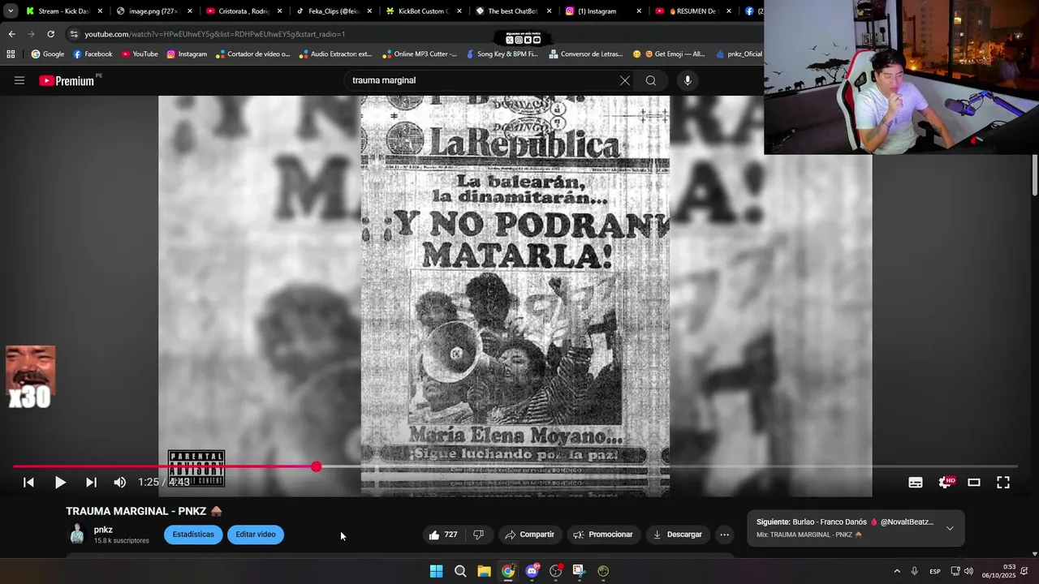
Task: Open the Audio Extractor bookmark
Action: (x=335, y=54)
